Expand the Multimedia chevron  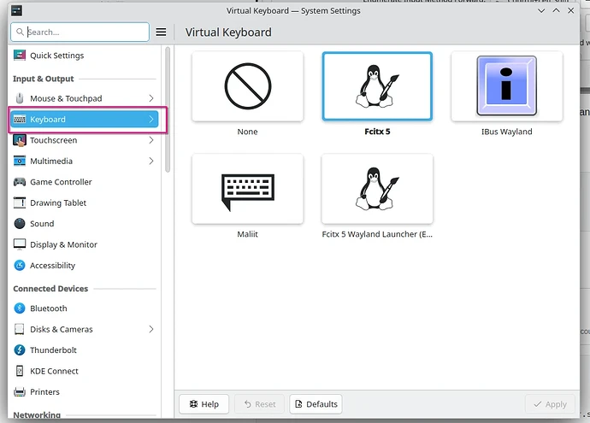pyautogui.click(x=151, y=161)
